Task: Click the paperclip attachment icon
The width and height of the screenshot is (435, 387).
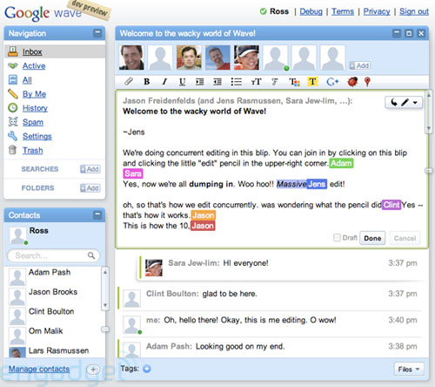Action: [129, 82]
